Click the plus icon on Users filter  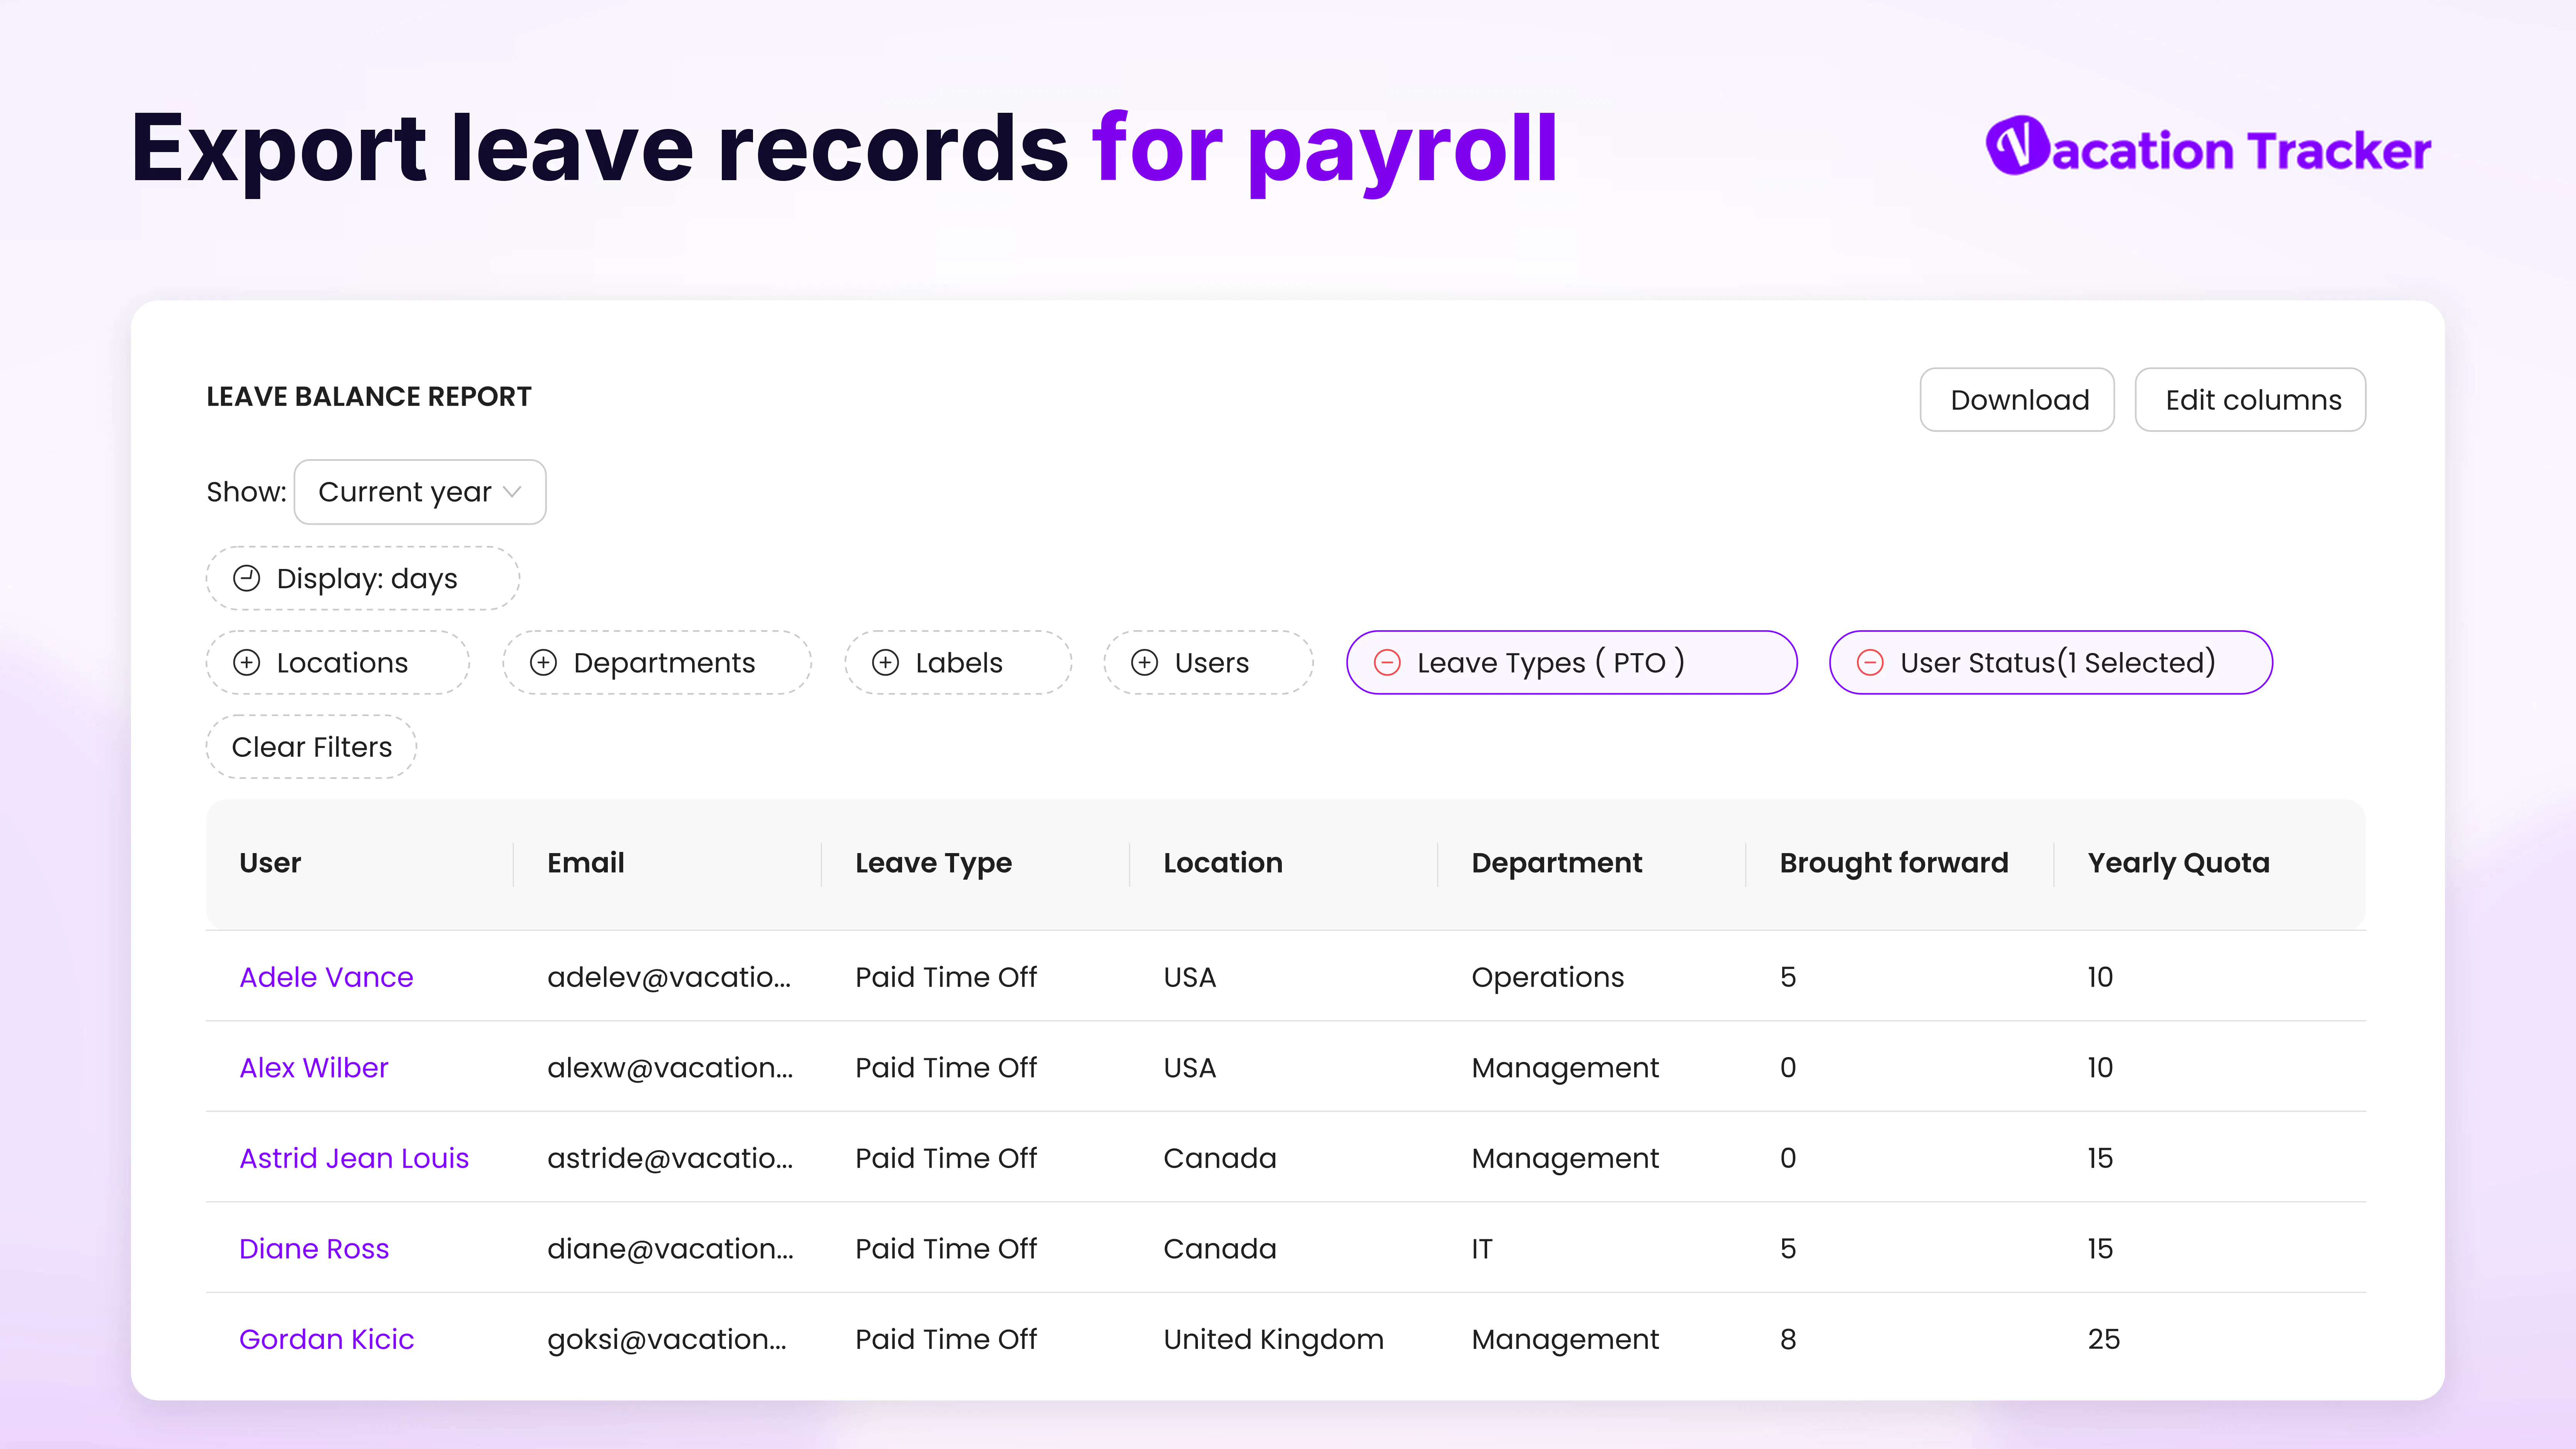tap(1144, 663)
